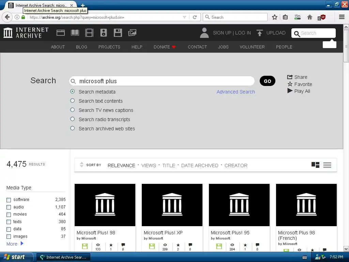Click the green padlock security icon
Viewport: 349px width, 262px height.
click(23, 17)
